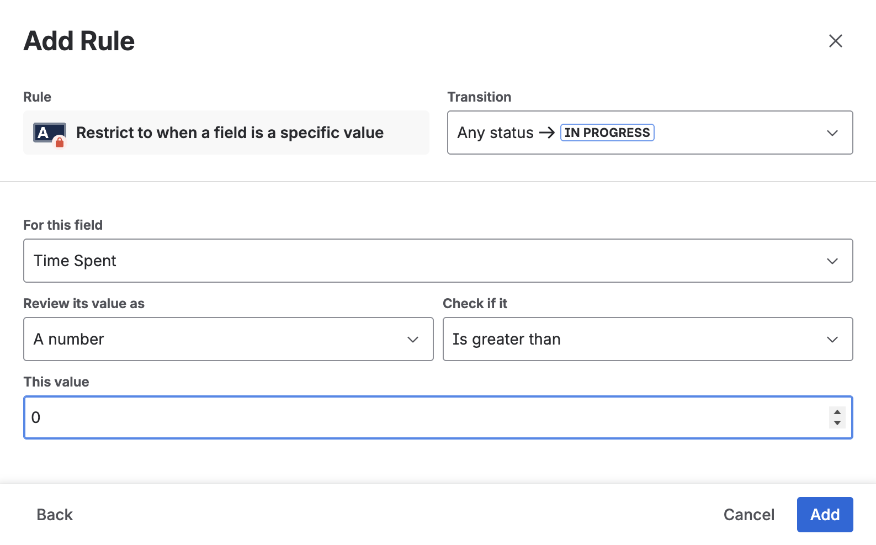Cancel adding the rule

(748, 515)
